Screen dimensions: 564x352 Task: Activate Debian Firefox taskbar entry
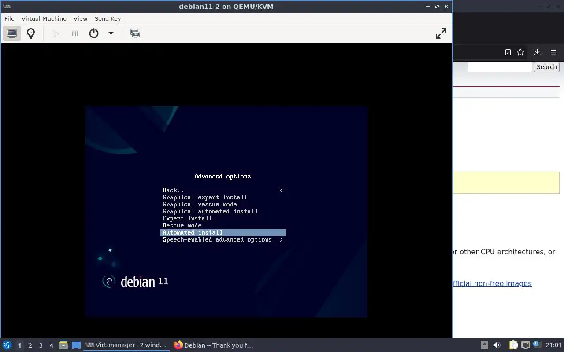coord(215,345)
